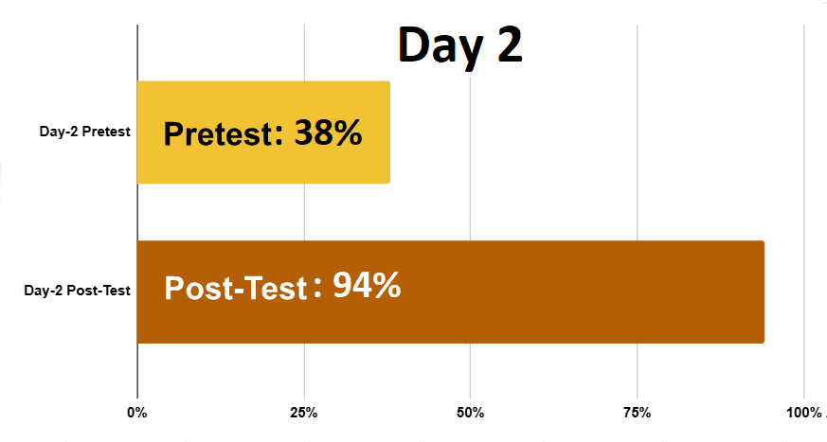Click the right end of the Post-Test bar
The height and width of the screenshot is (442, 827).
[763, 292]
